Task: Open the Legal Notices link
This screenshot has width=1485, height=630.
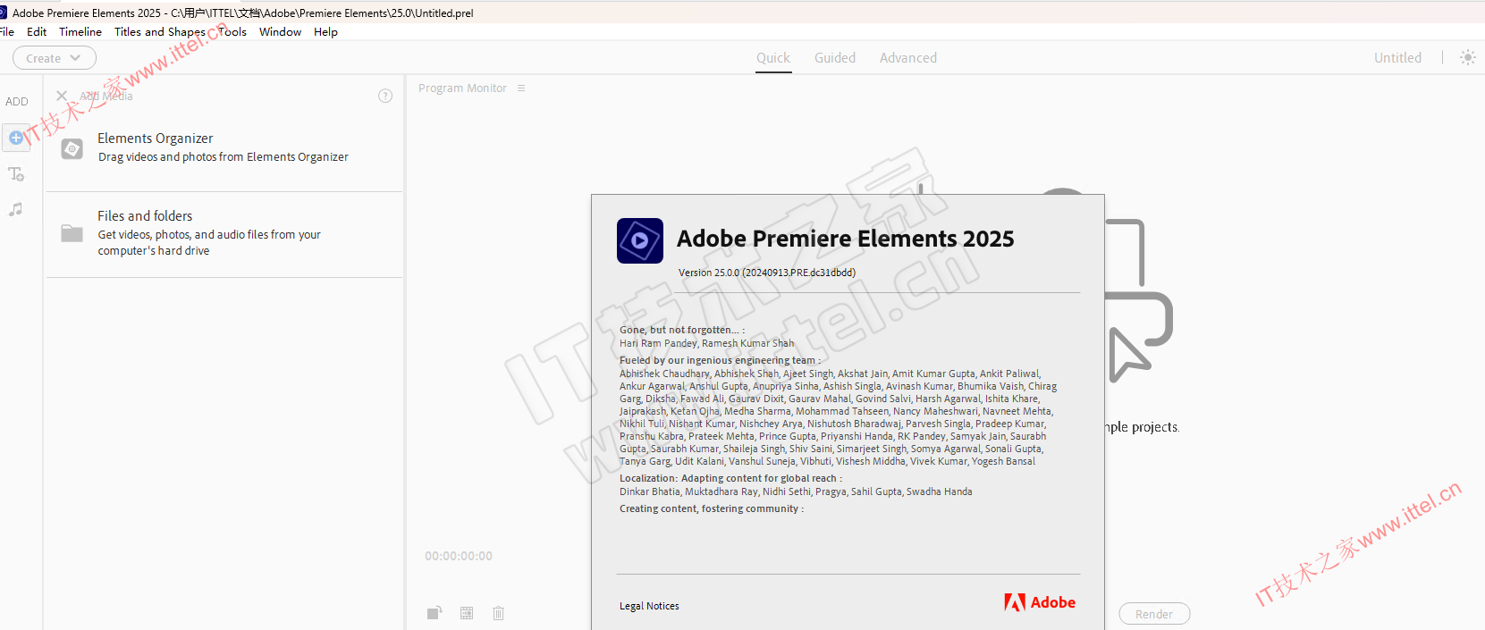Action: coord(649,606)
